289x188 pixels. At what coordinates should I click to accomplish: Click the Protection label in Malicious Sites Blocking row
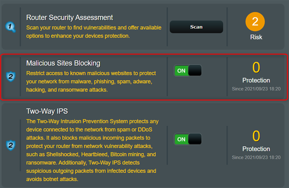(256, 80)
